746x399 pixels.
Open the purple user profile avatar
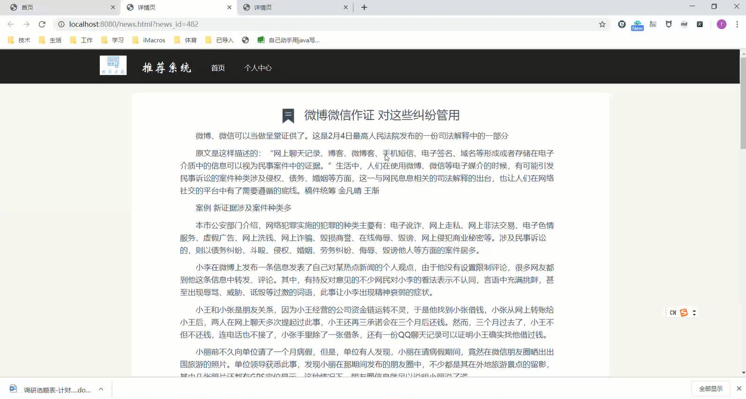[x=722, y=24]
